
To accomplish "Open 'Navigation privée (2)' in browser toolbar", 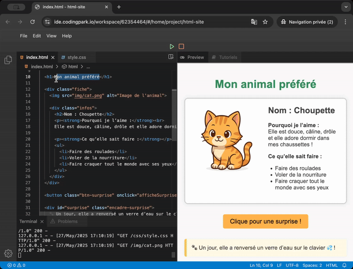I will point(308,21).
